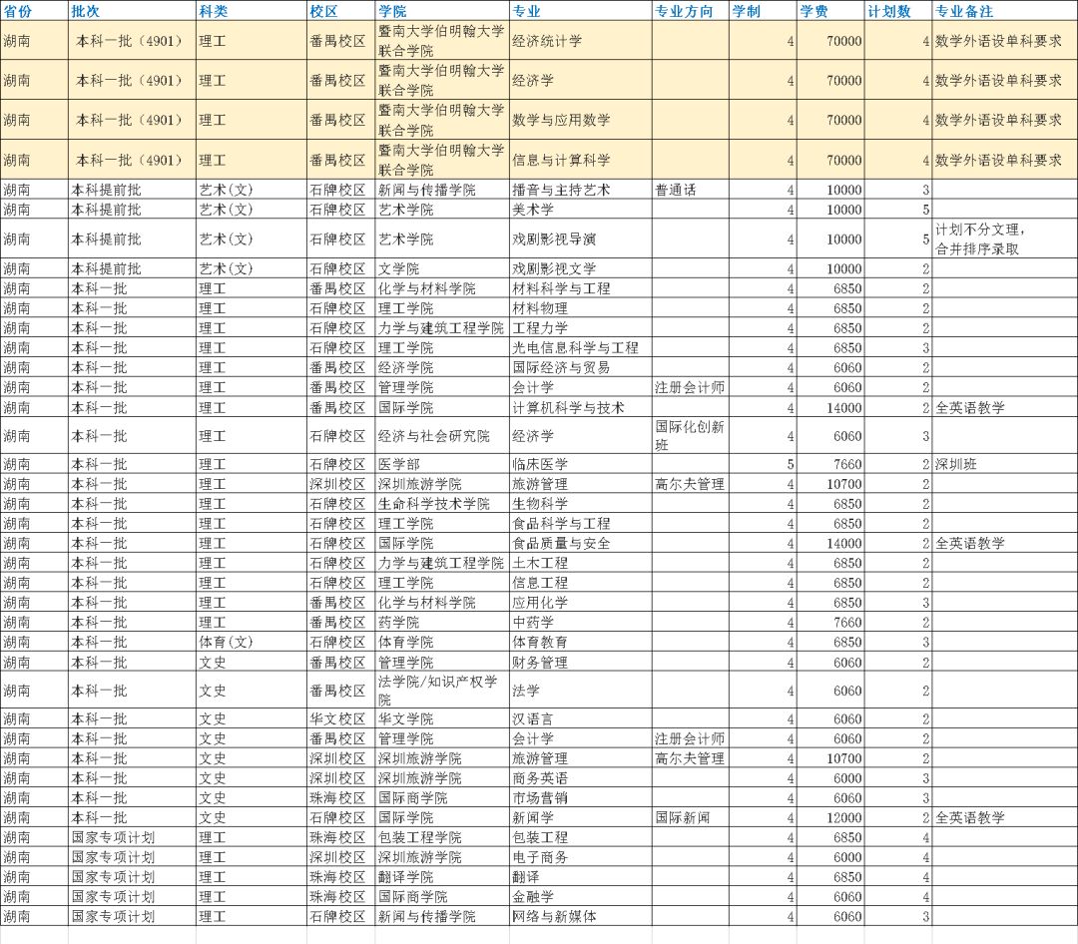Select the 电子商务 cell
This screenshot has height=944, width=1078.
(x=580, y=857)
